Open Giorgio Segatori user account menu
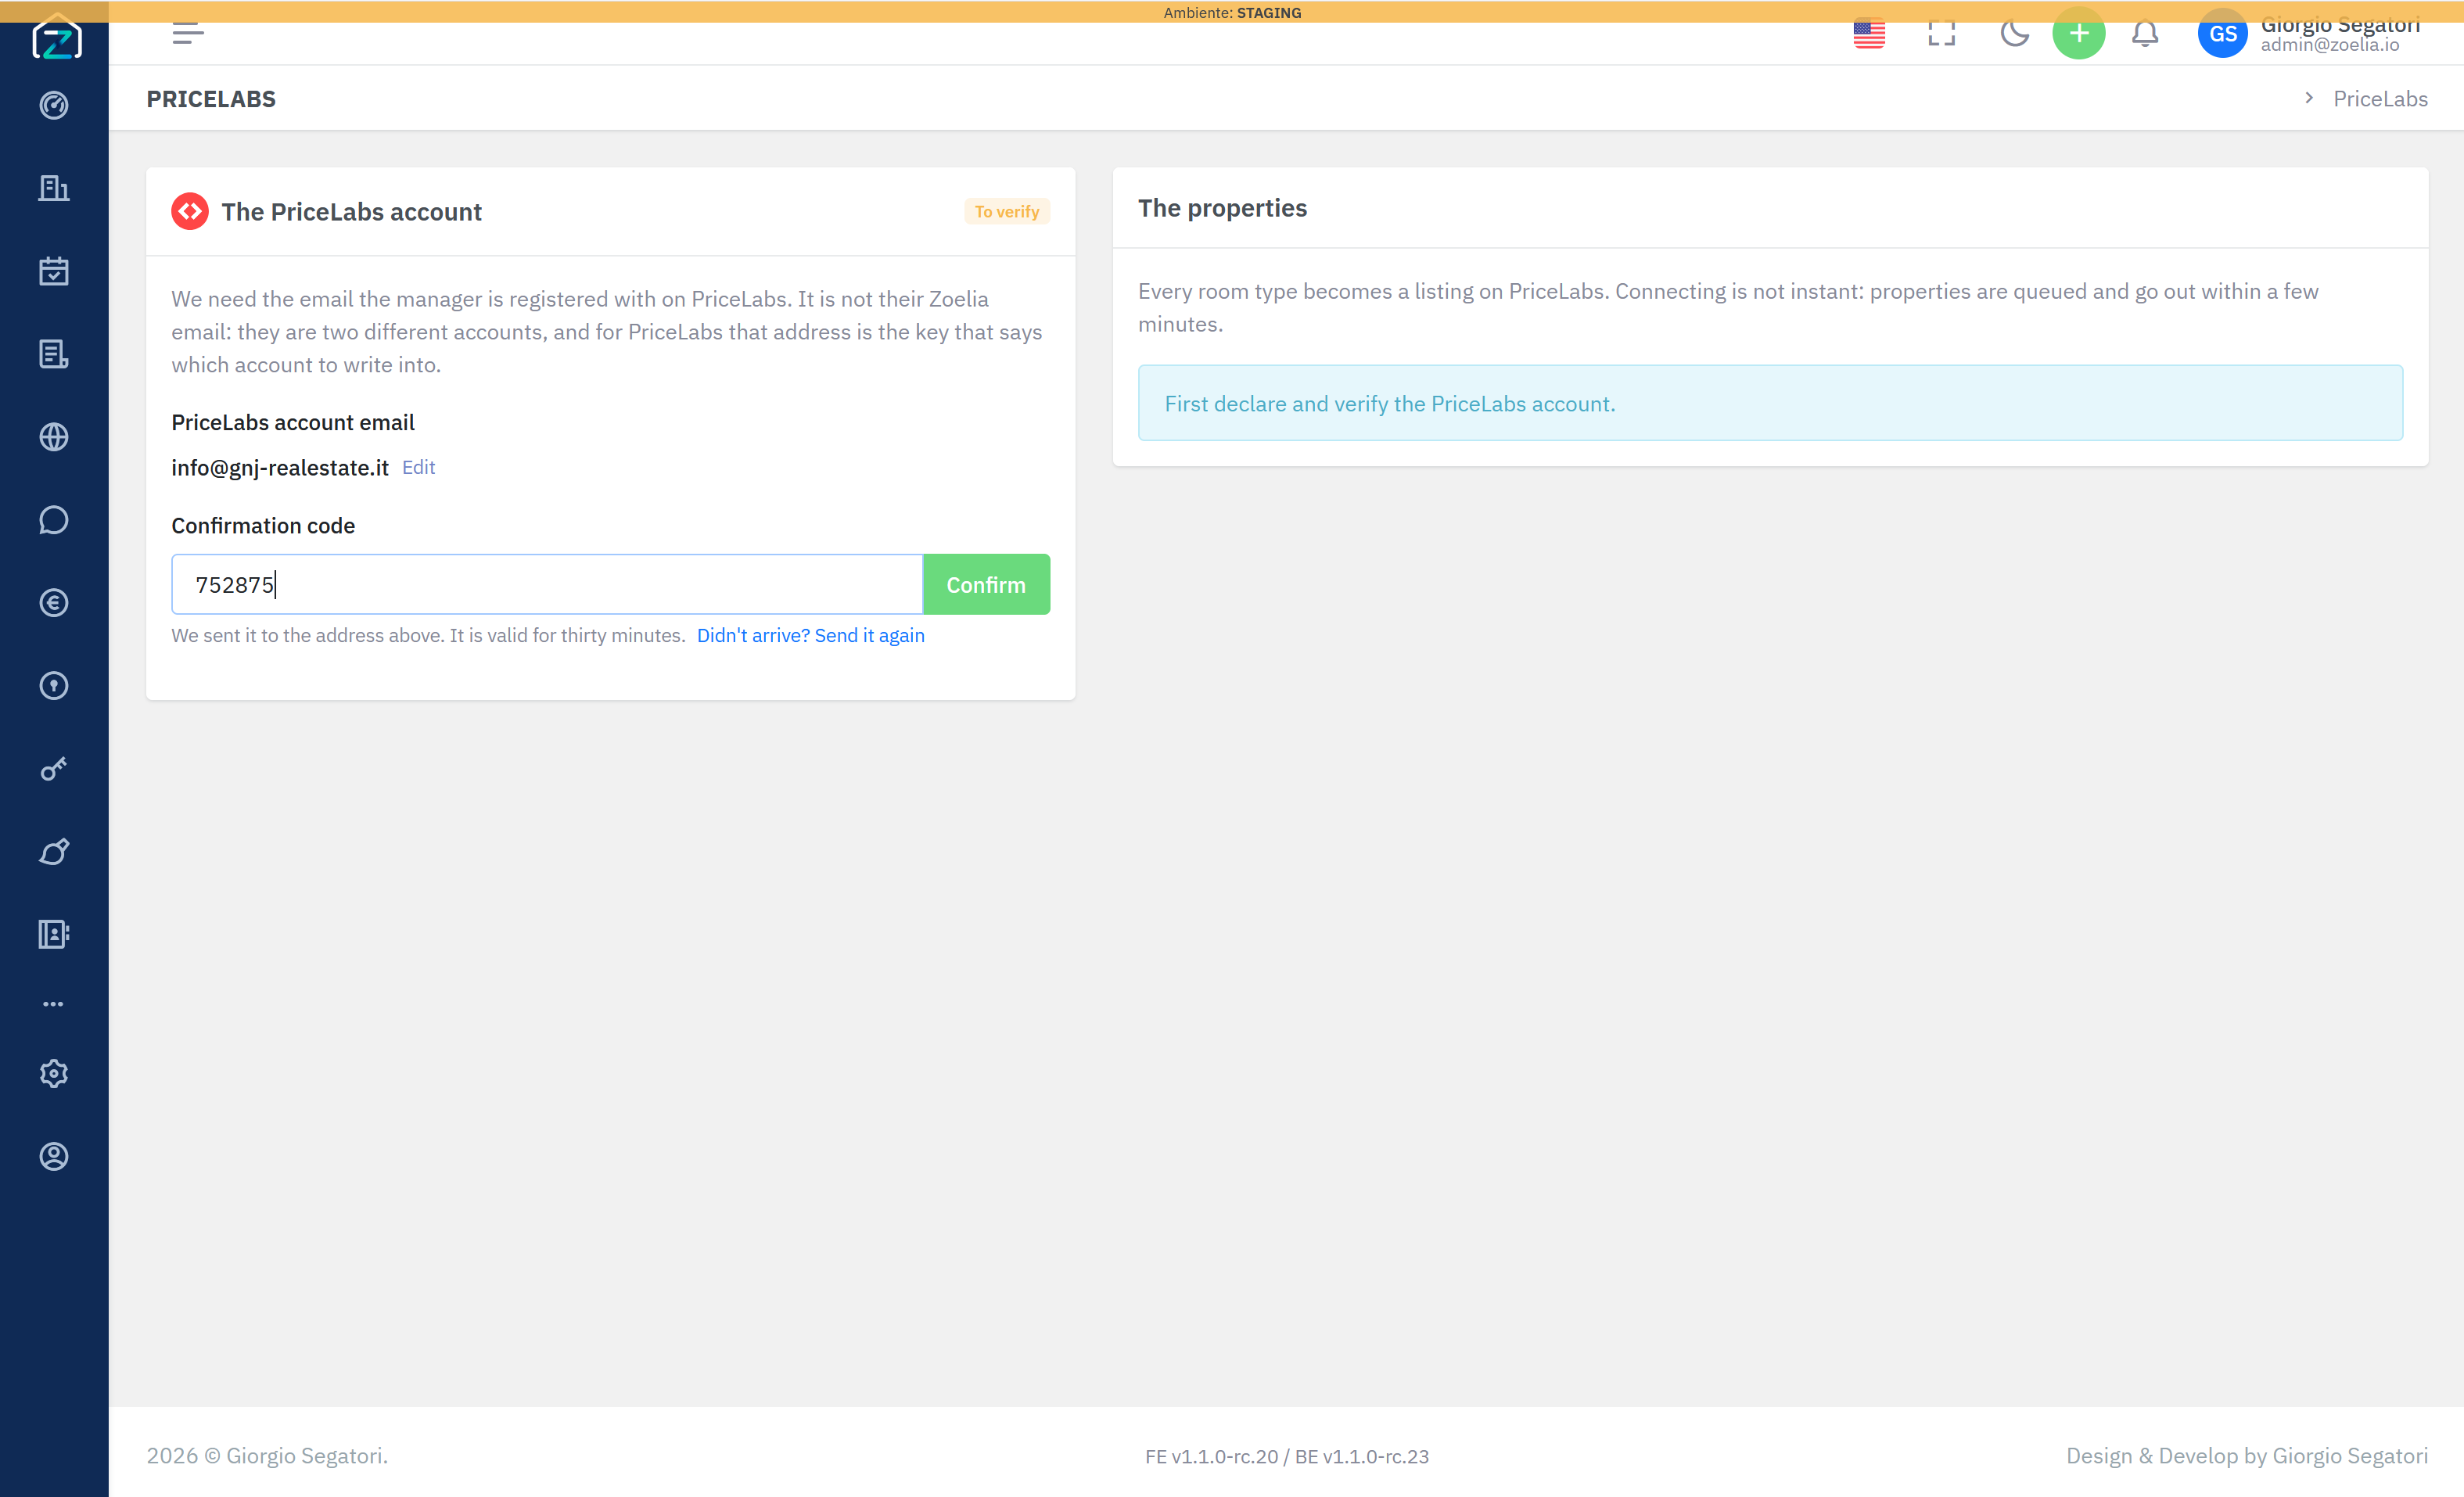The image size is (2464, 1497). tap(2310, 34)
